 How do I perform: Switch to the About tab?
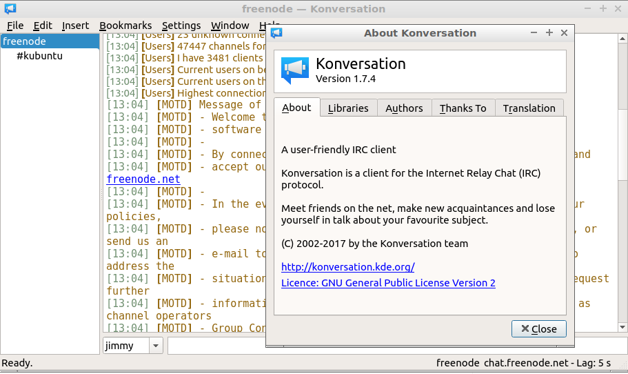pyautogui.click(x=297, y=108)
